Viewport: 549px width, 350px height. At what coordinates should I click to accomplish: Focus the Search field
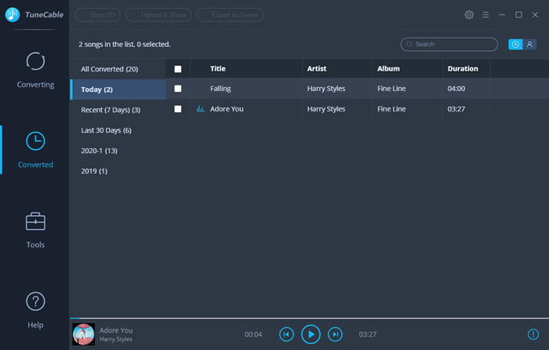[449, 44]
